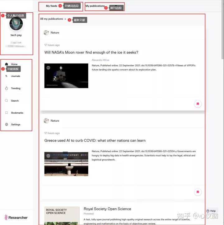
Task: Bookmark the Greece AI COVID article
Action: click(198, 192)
